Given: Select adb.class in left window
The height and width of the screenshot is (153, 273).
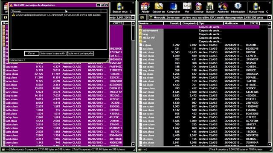Looking at the screenshot, I should [12, 103].
